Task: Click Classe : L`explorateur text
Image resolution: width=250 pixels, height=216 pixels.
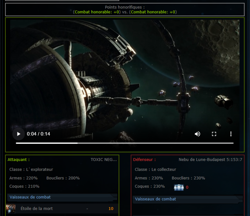Action: coord(31,169)
